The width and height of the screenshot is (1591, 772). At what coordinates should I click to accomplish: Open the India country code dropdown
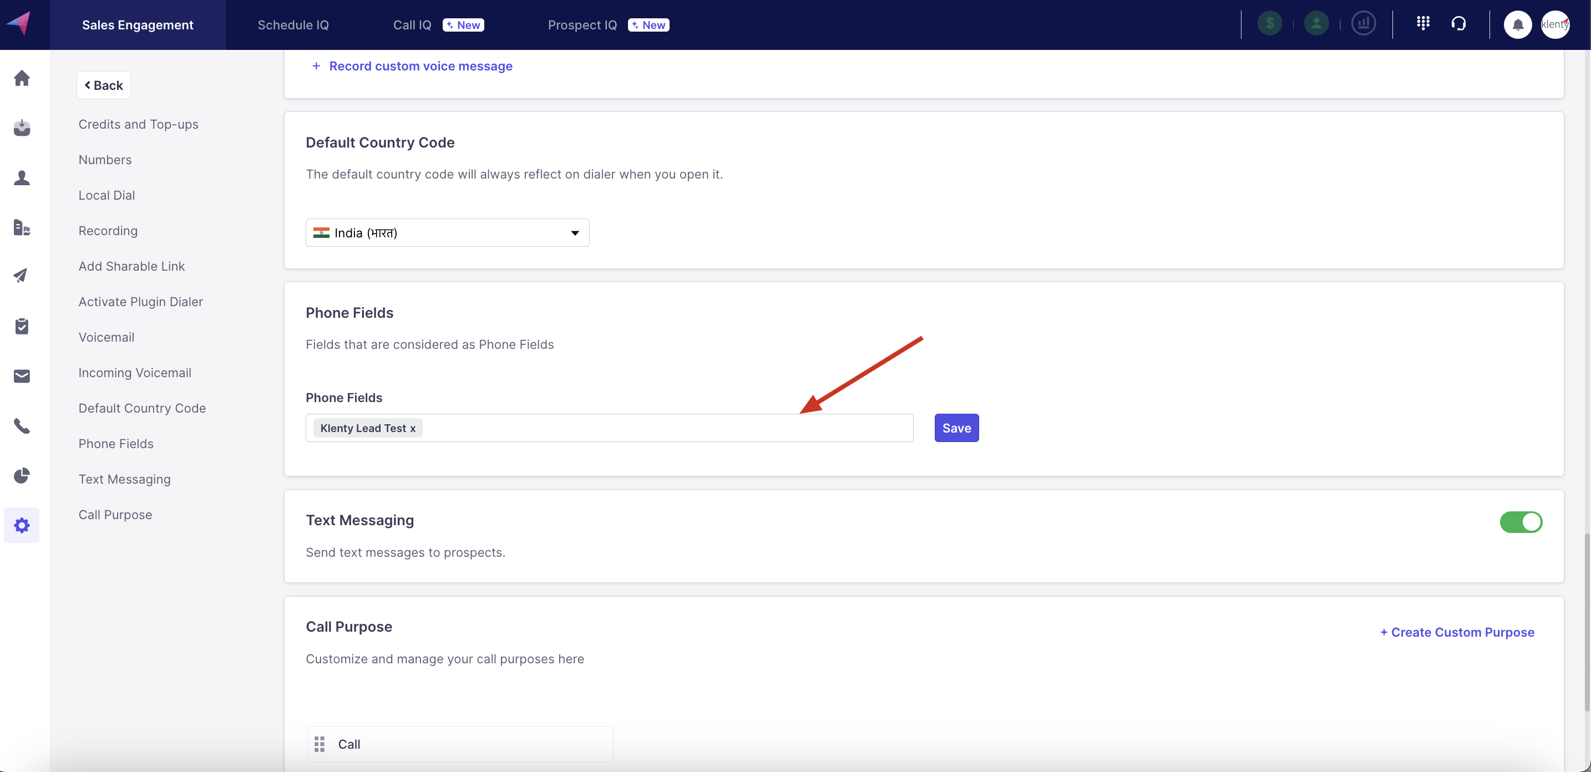[447, 233]
